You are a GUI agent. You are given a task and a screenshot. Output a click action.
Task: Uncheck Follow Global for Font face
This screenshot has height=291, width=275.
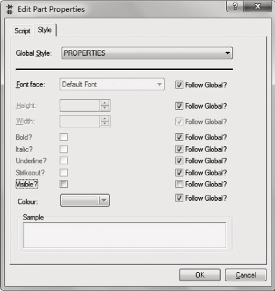coord(179,85)
